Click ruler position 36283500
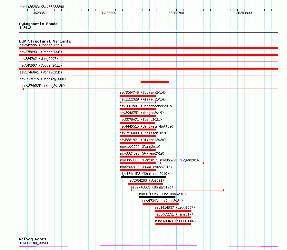The image size is (287, 250). (41, 13)
